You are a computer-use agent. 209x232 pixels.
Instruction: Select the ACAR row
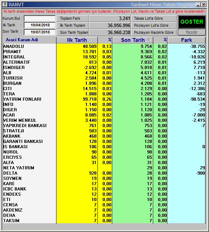104,115
